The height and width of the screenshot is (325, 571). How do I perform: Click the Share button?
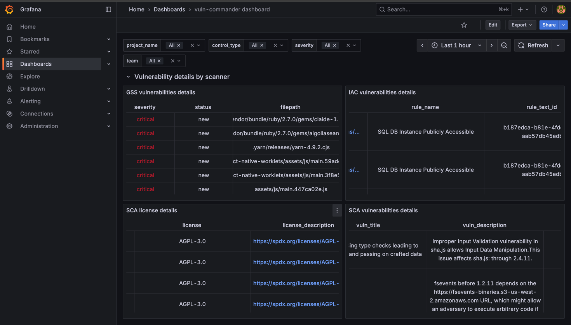[549, 25]
